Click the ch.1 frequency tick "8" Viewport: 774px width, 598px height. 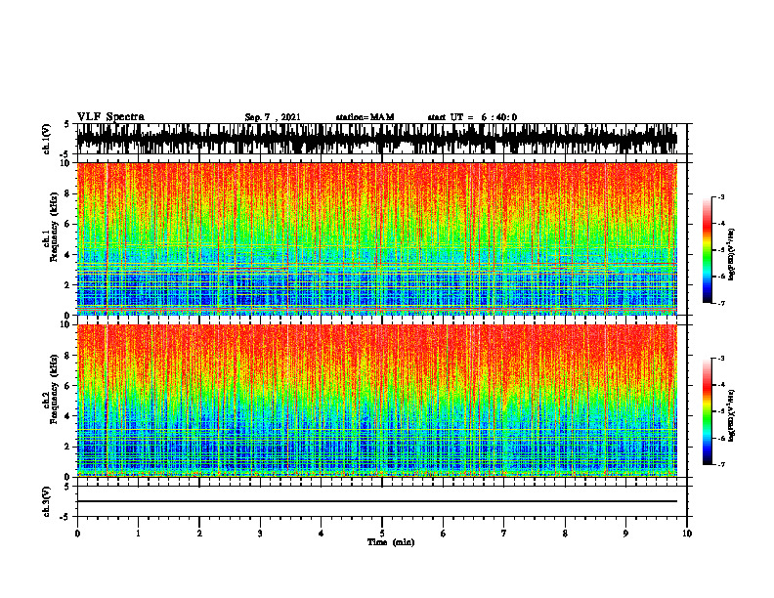68,193
